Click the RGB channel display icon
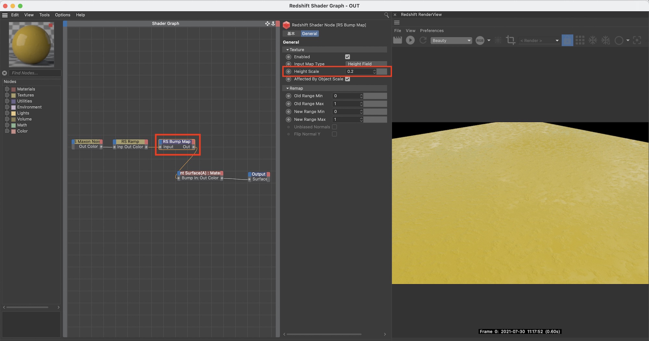649x341 pixels. (480, 41)
